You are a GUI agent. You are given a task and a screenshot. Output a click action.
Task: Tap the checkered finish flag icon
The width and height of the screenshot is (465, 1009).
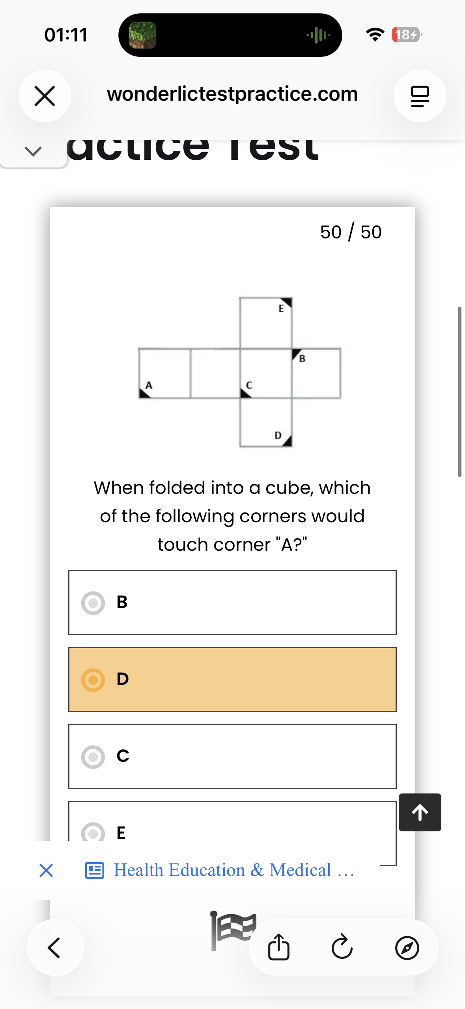point(233,930)
